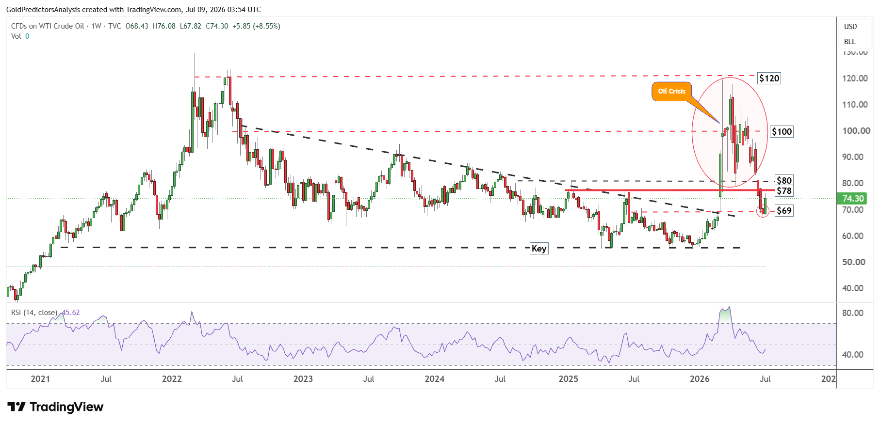This screenshot has height=425, width=880.
Task: Select the RSI (14, close) indicator legend
Action: coord(34,313)
